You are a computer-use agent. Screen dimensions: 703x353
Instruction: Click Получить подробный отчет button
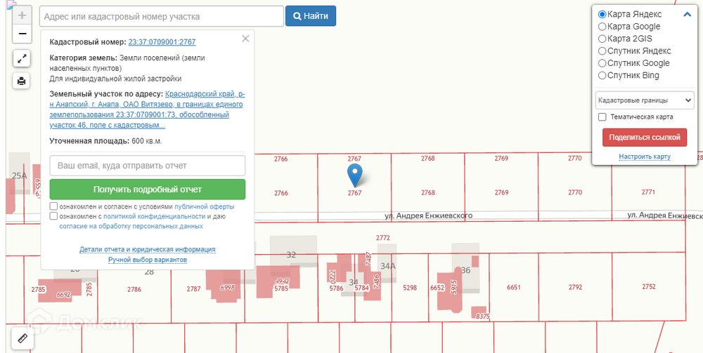click(x=148, y=189)
